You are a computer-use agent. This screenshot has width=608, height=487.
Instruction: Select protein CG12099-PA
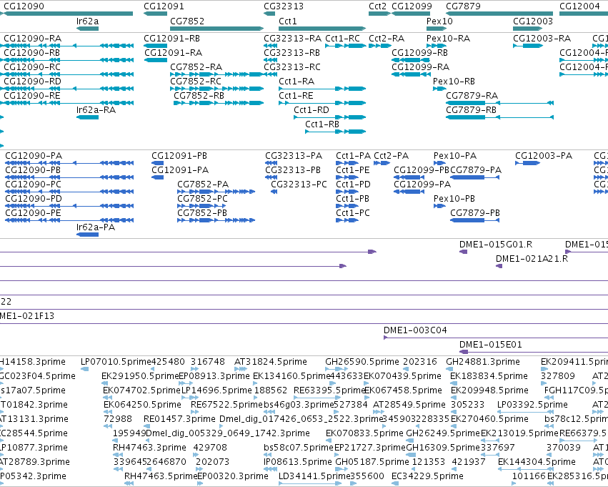point(422,185)
